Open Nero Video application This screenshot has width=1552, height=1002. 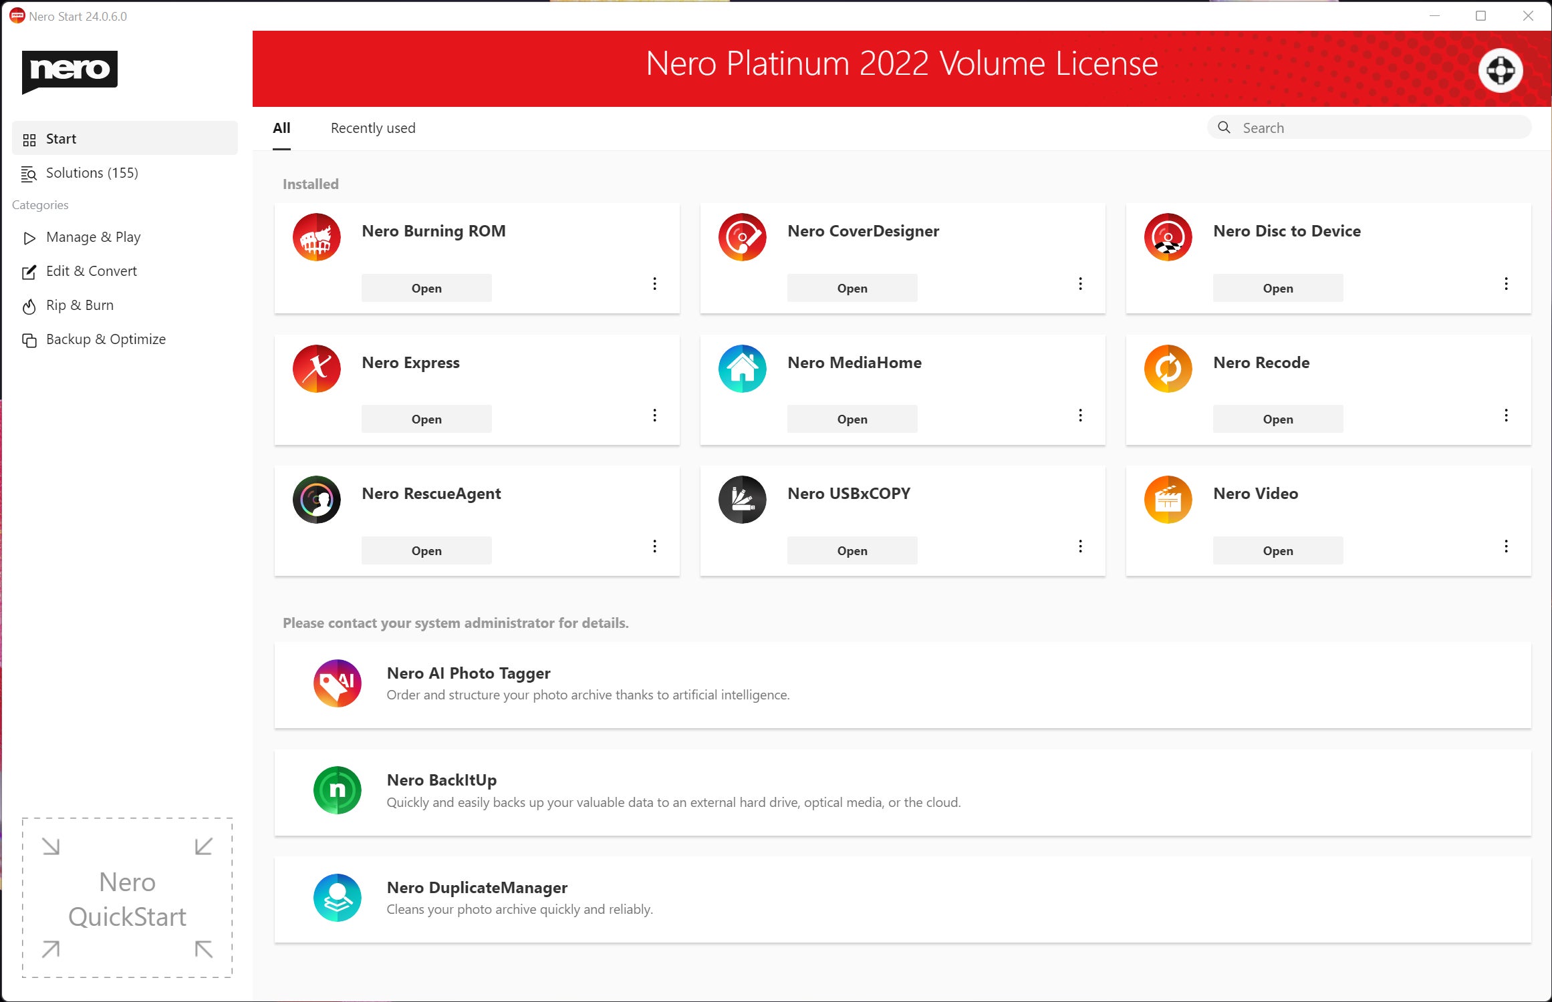point(1277,550)
